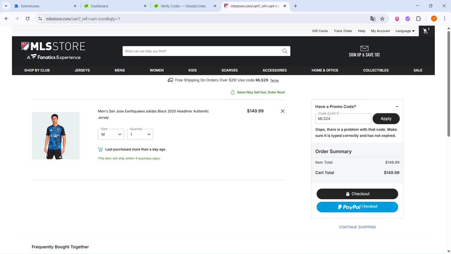Image resolution: width=451 pixels, height=254 pixels.
Task: Open My Account
Action: (x=380, y=31)
